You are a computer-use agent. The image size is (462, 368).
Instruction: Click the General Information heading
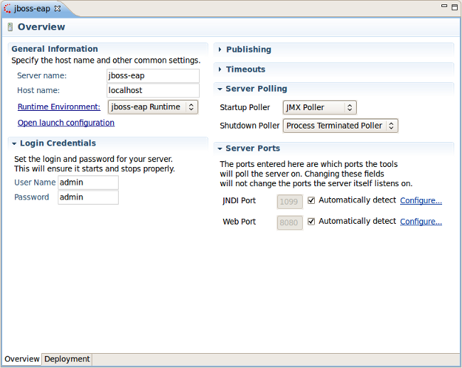point(55,49)
